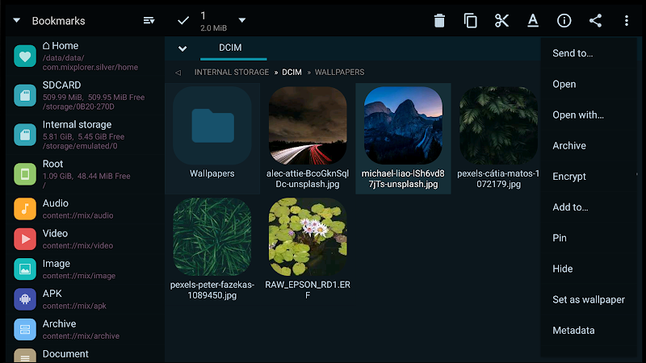Choose 'Encrypt' from the context menu
This screenshot has height=363, width=646.
569,177
